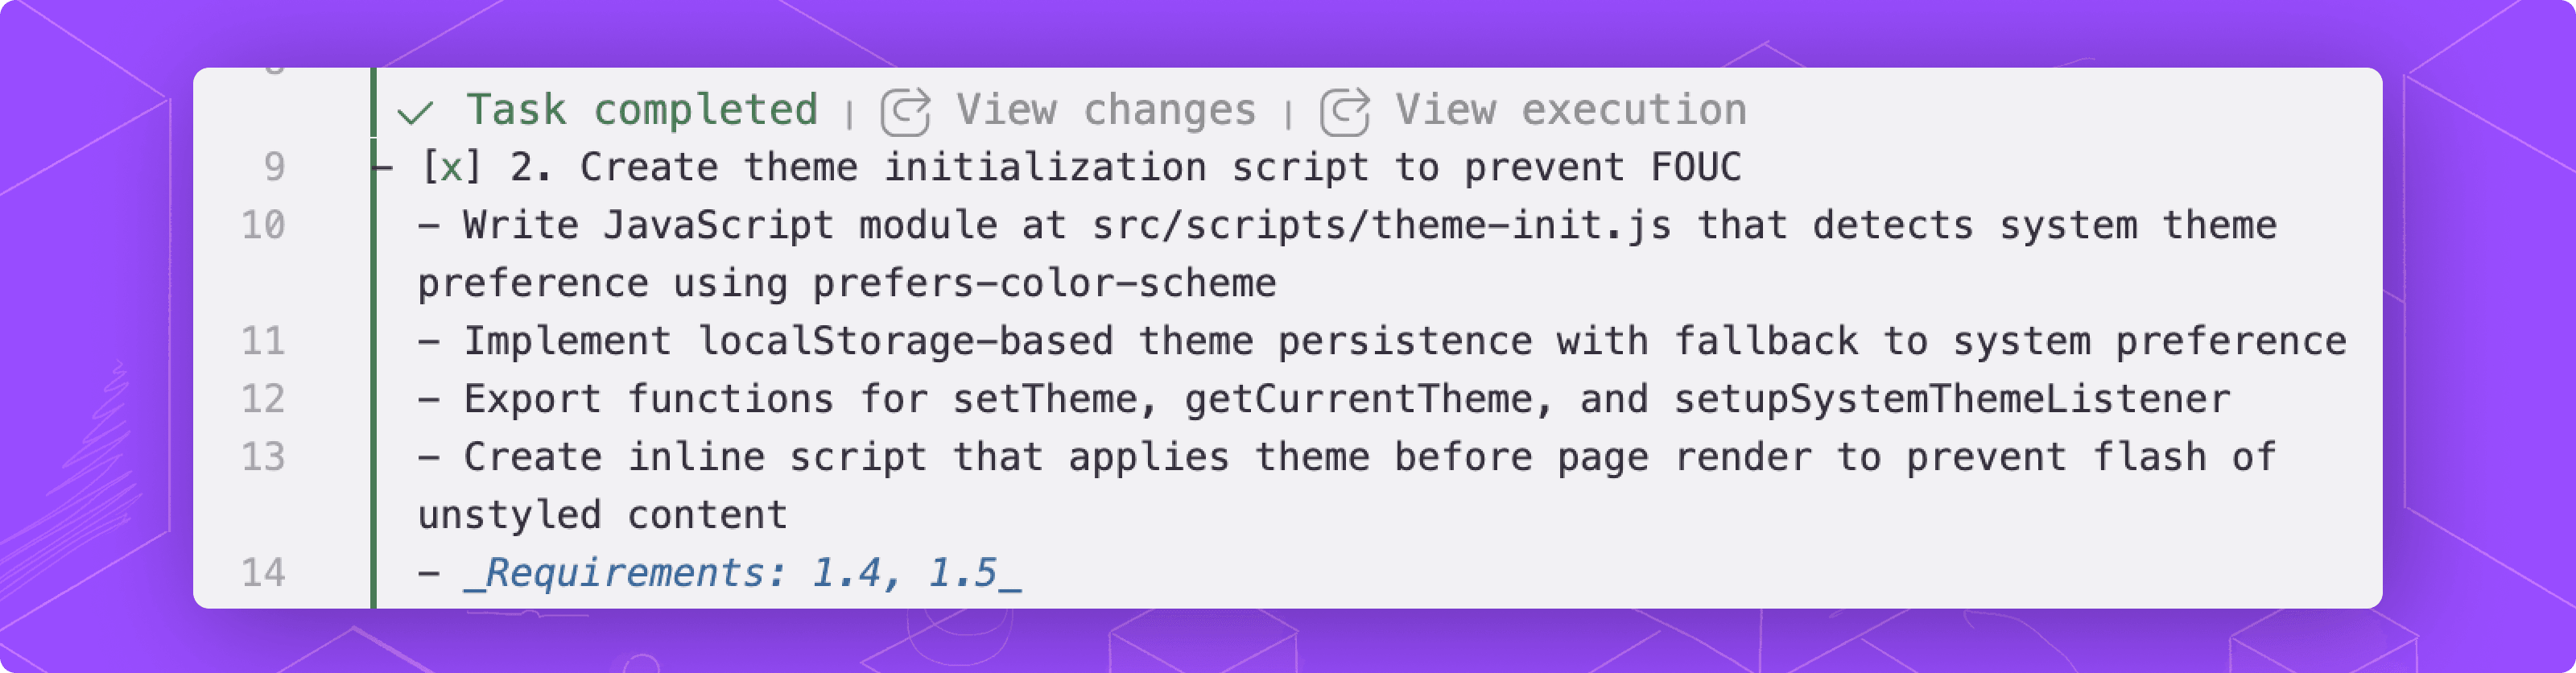Open the View execution link

(1571, 109)
